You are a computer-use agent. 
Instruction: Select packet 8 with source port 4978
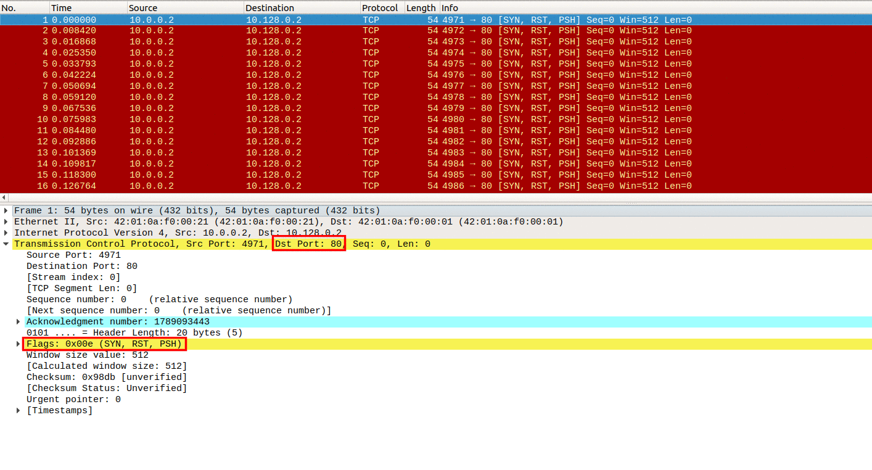pyautogui.click(x=436, y=97)
